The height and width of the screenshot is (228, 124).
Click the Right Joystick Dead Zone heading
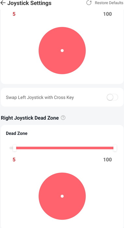pyautogui.click(x=30, y=118)
